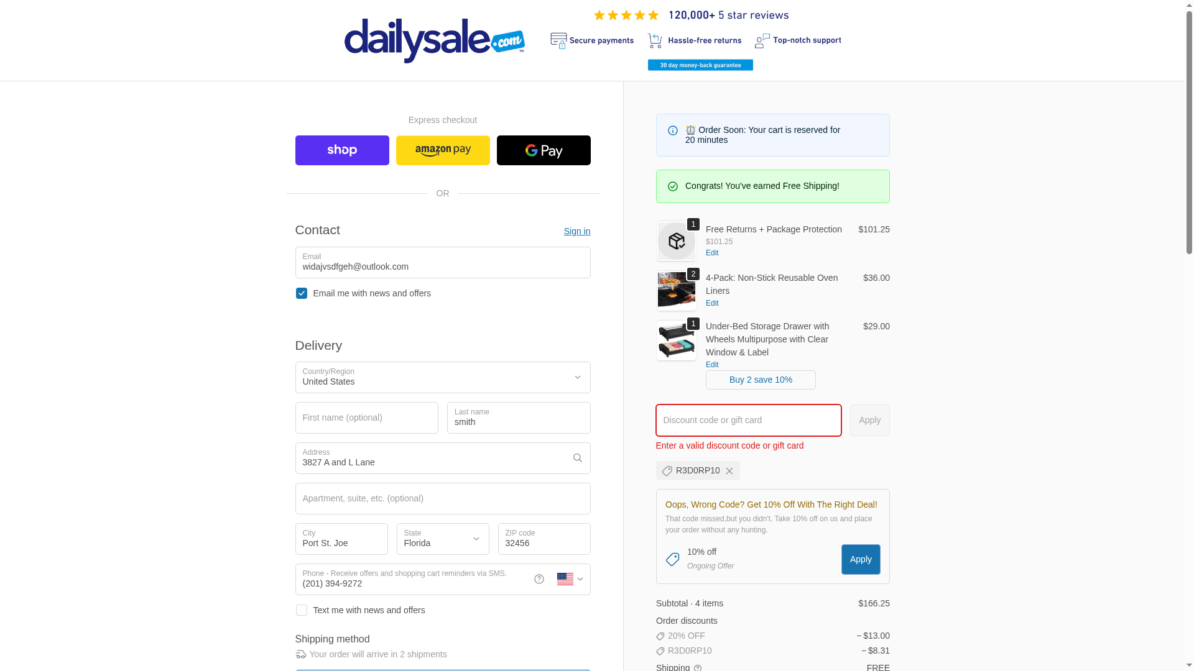Click the dailysale.com logo

tap(435, 41)
